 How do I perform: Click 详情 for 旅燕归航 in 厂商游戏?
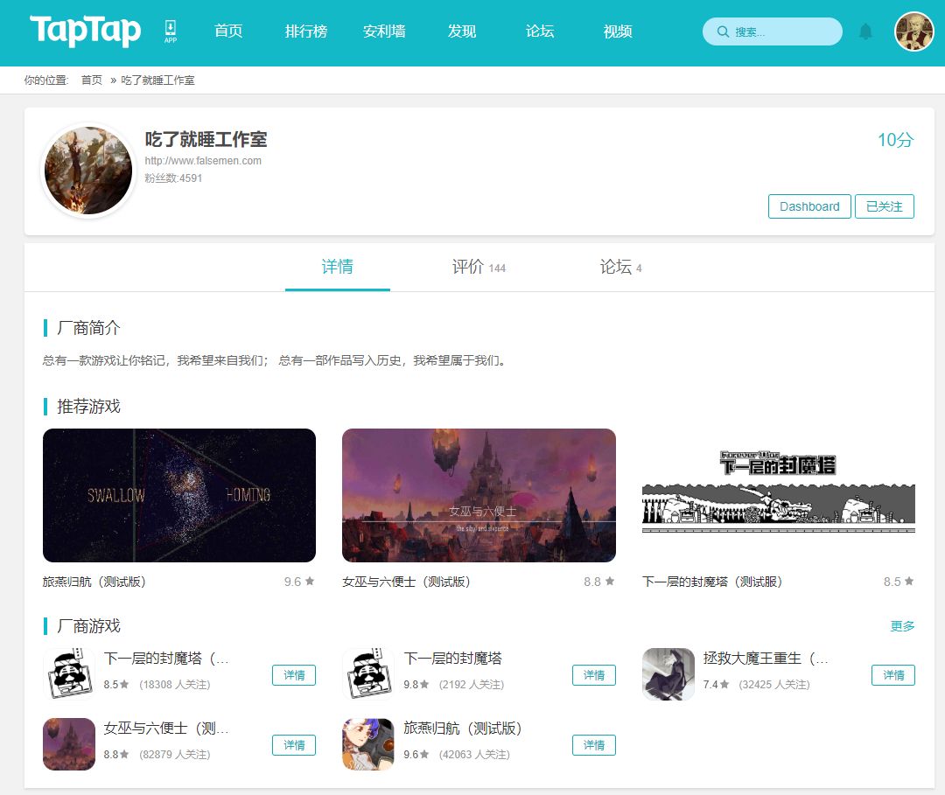[x=593, y=745]
